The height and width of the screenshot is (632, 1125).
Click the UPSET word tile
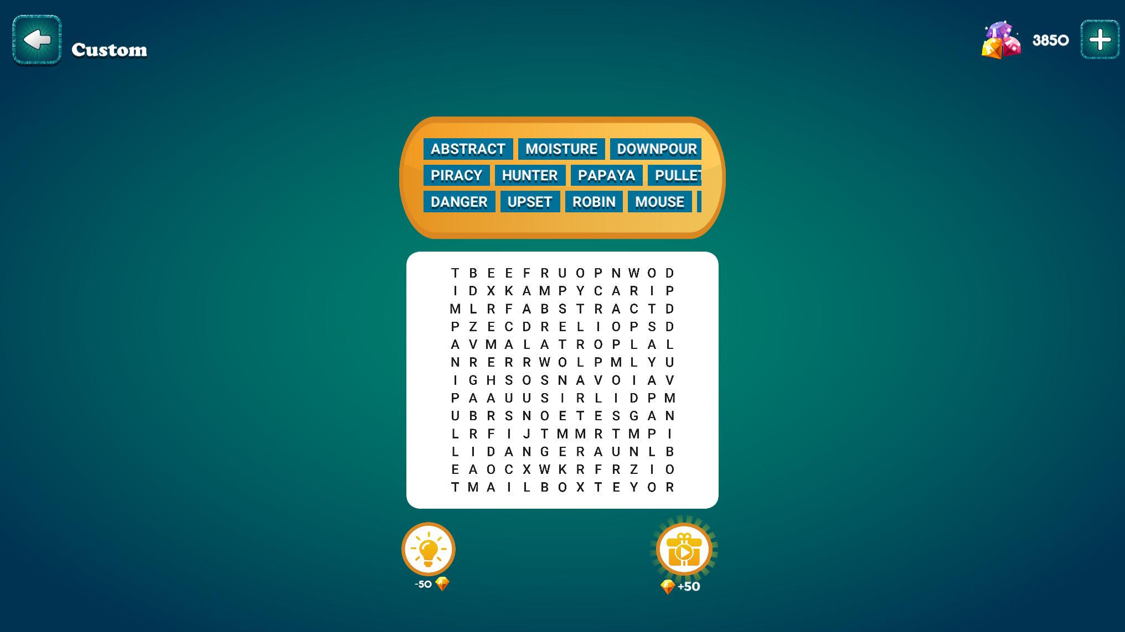[x=529, y=201]
